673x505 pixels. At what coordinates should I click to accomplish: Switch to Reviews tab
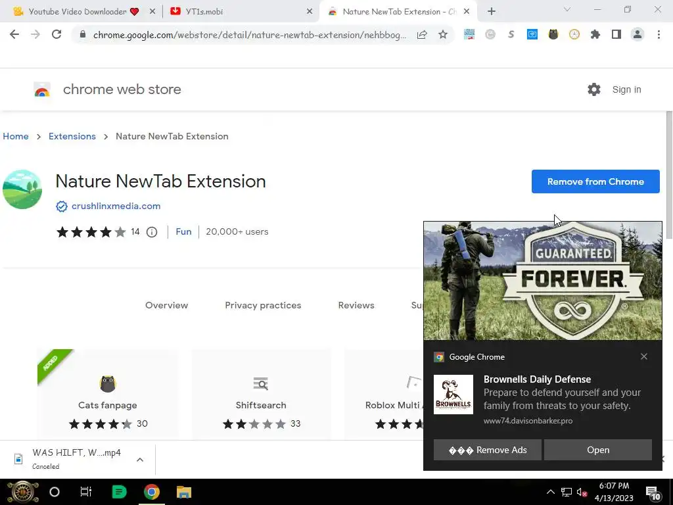[x=356, y=305]
